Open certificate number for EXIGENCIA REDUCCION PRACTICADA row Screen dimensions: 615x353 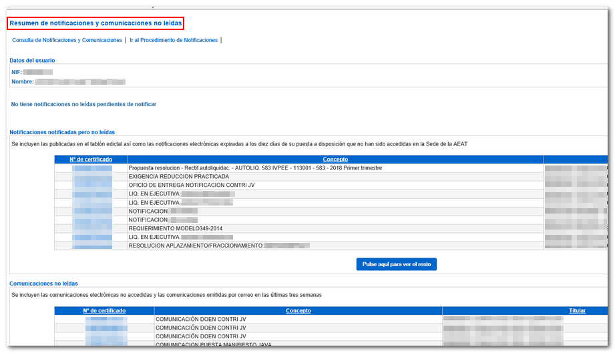click(x=92, y=177)
